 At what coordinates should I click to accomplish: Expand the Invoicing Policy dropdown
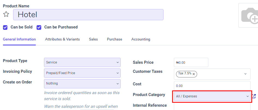(x=82, y=73)
